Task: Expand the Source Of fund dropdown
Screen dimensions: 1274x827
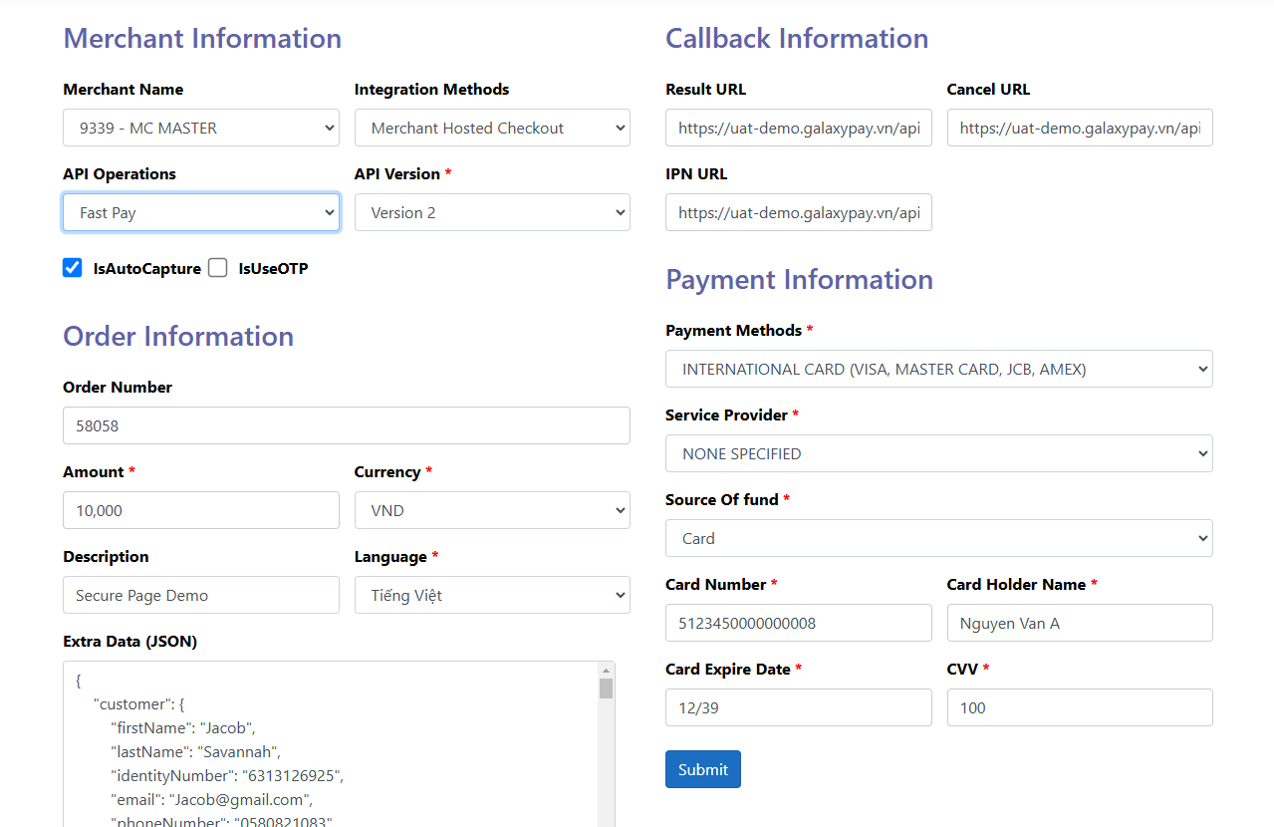Action: [938, 538]
